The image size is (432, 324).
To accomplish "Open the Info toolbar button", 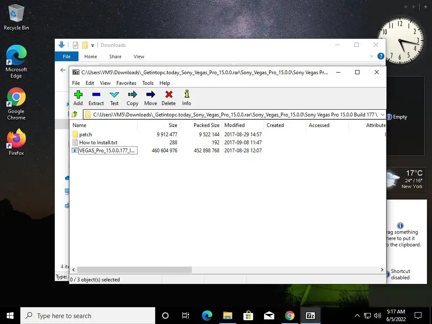I will click(x=186, y=98).
